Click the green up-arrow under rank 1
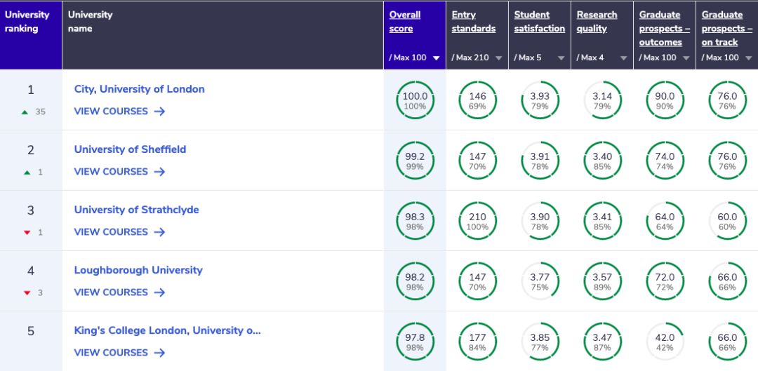The width and height of the screenshot is (758, 371). tap(25, 112)
